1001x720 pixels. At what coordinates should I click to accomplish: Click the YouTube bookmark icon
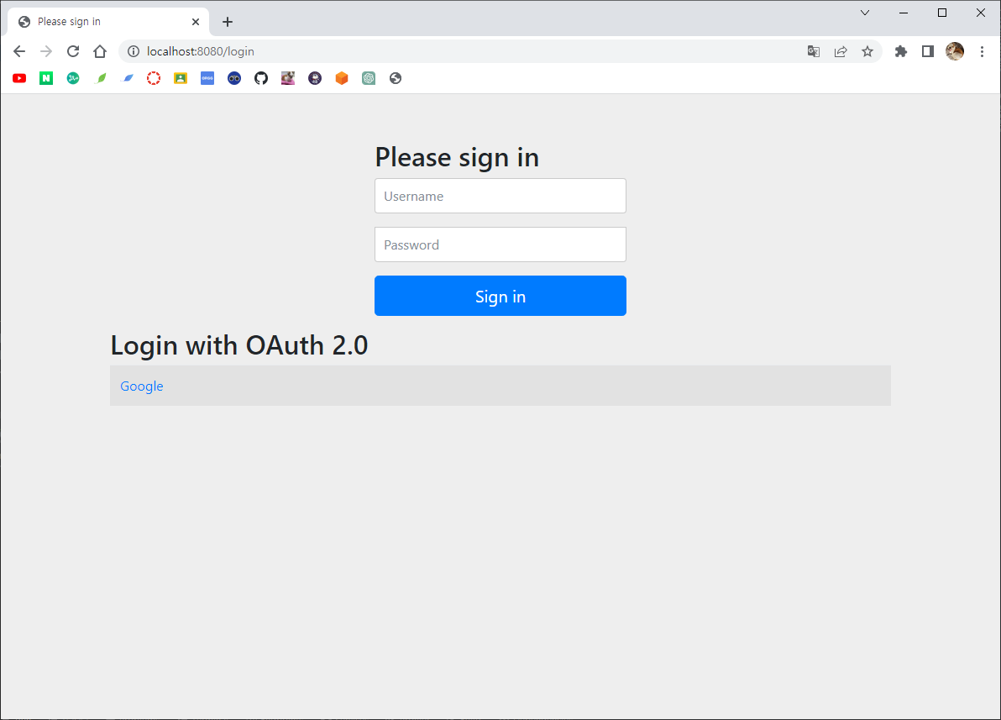point(19,78)
